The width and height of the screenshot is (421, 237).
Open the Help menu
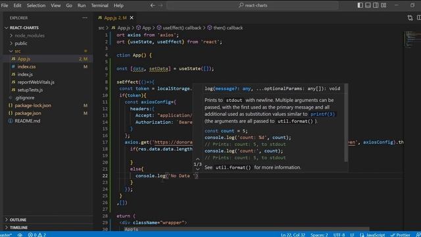(118, 5)
